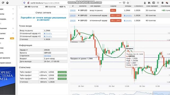Click 'исполнен' badge for +40пипс take-profit
Viewport: 170px width, 95px height.
[62, 79]
